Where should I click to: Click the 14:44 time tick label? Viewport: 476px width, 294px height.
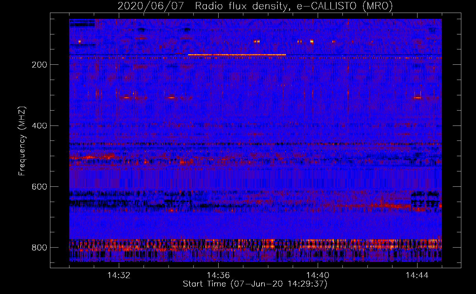tap(417, 275)
